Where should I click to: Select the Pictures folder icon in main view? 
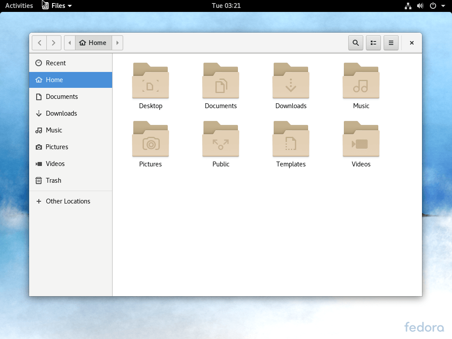tap(151, 139)
